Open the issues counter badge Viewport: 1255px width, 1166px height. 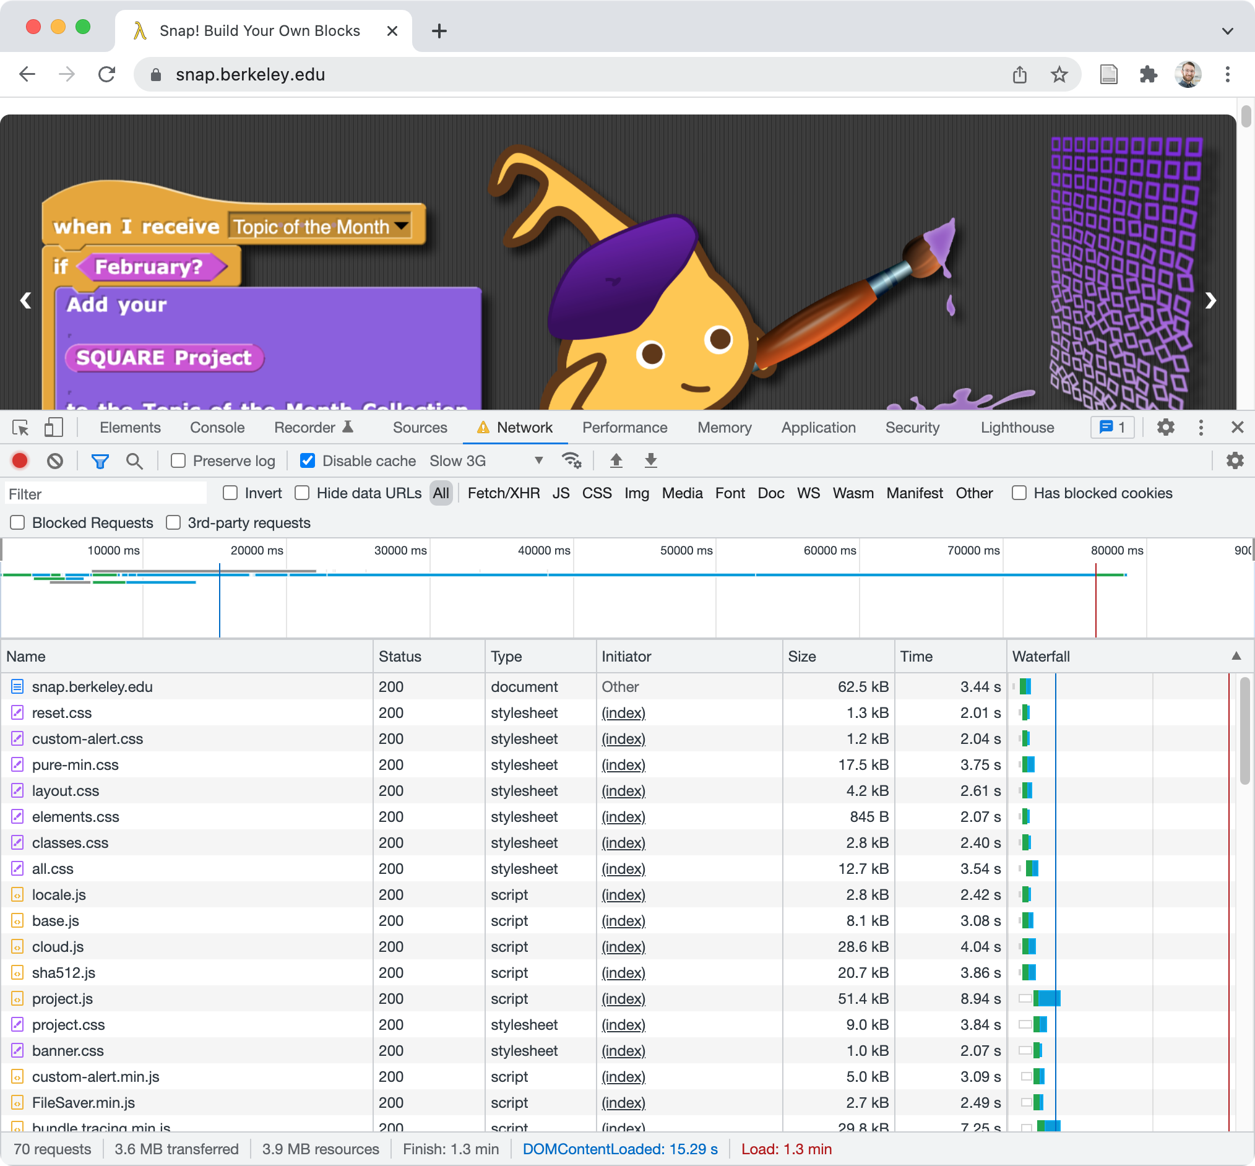[x=1112, y=427]
